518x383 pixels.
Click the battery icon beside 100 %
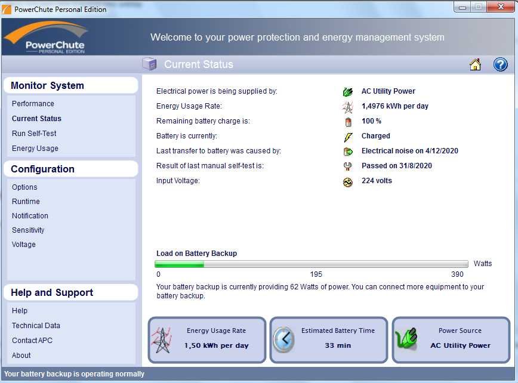[x=348, y=122]
